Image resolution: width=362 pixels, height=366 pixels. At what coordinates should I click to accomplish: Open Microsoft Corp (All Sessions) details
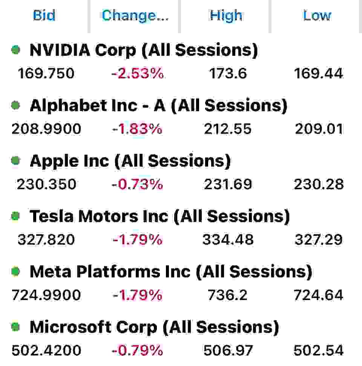pyautogui.click(x=154, y=327)
